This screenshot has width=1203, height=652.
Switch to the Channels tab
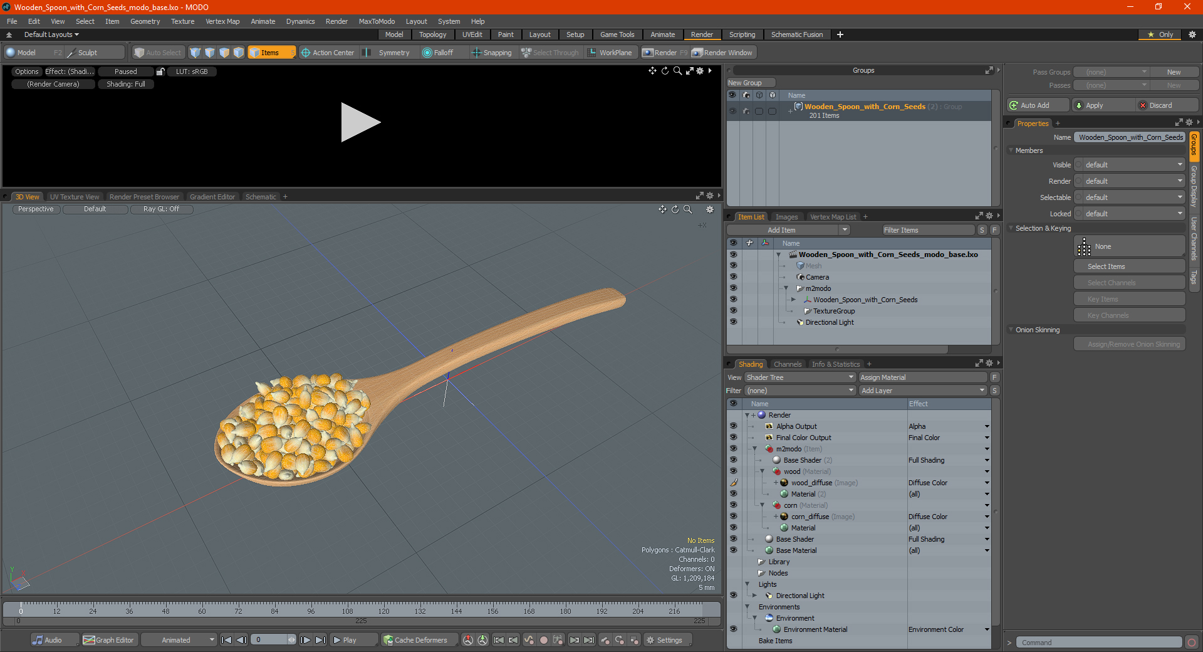coord(787,364)
